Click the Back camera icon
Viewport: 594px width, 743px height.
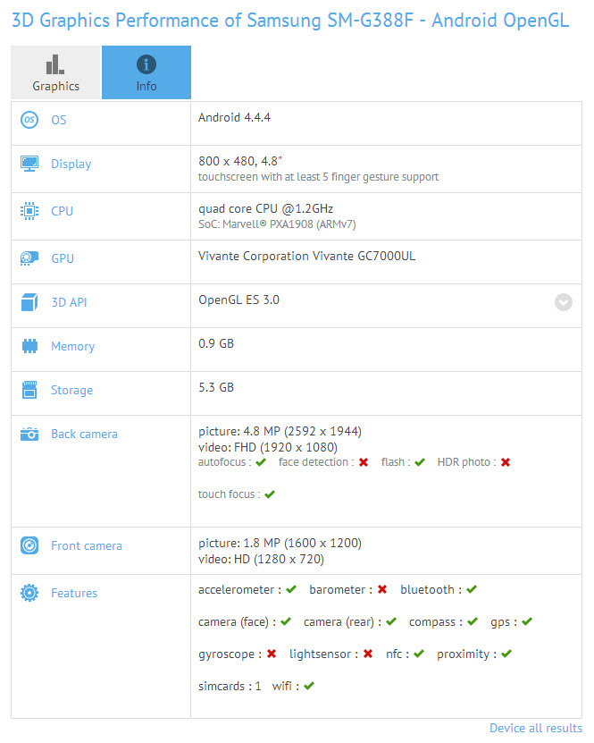[29, 434]
